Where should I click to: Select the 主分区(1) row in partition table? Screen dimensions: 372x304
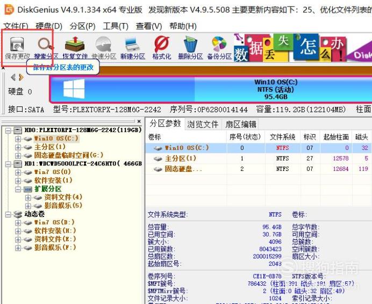click(259, 158)
